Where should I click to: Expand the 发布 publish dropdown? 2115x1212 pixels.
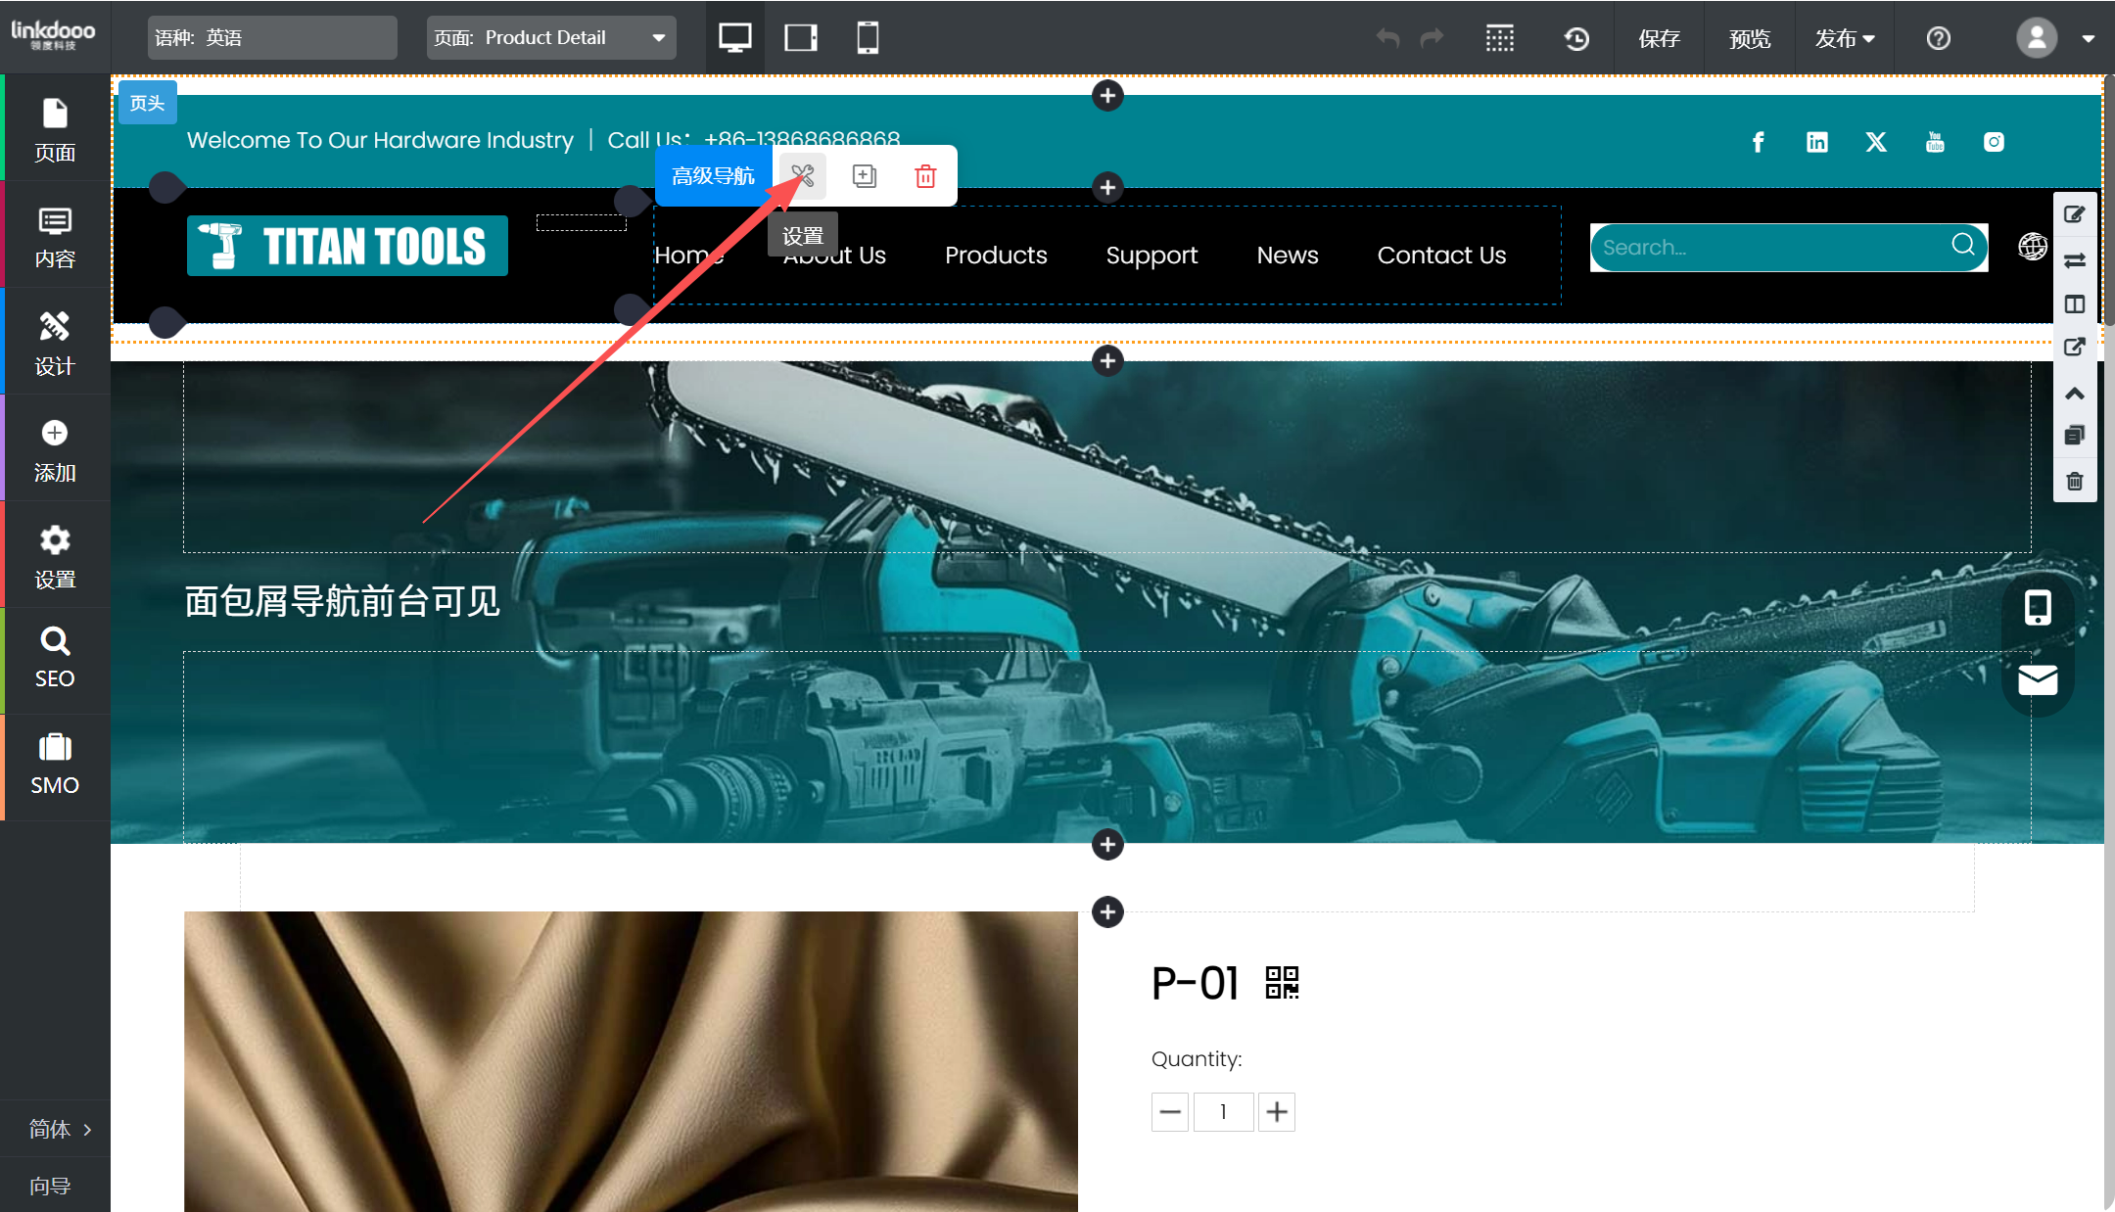1844,38
